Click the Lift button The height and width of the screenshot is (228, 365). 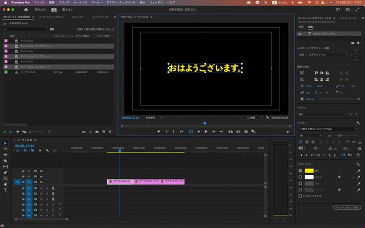click(231, 132)
